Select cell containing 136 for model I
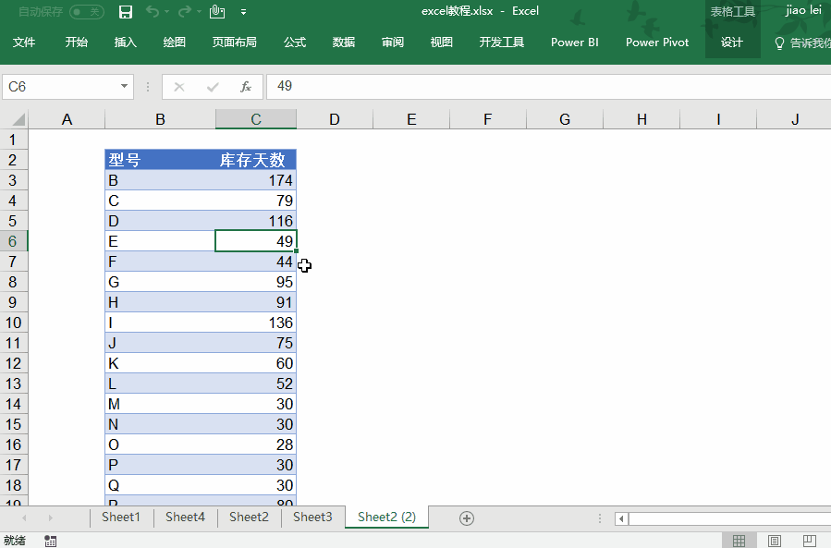The image size is (831, 548). (256, 323)
